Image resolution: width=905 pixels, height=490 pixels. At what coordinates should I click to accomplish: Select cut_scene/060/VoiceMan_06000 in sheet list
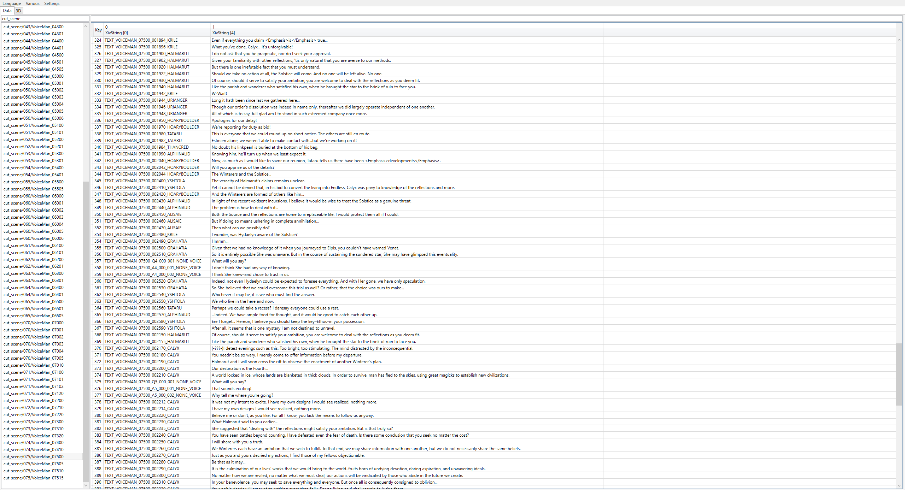coord(34,196)
